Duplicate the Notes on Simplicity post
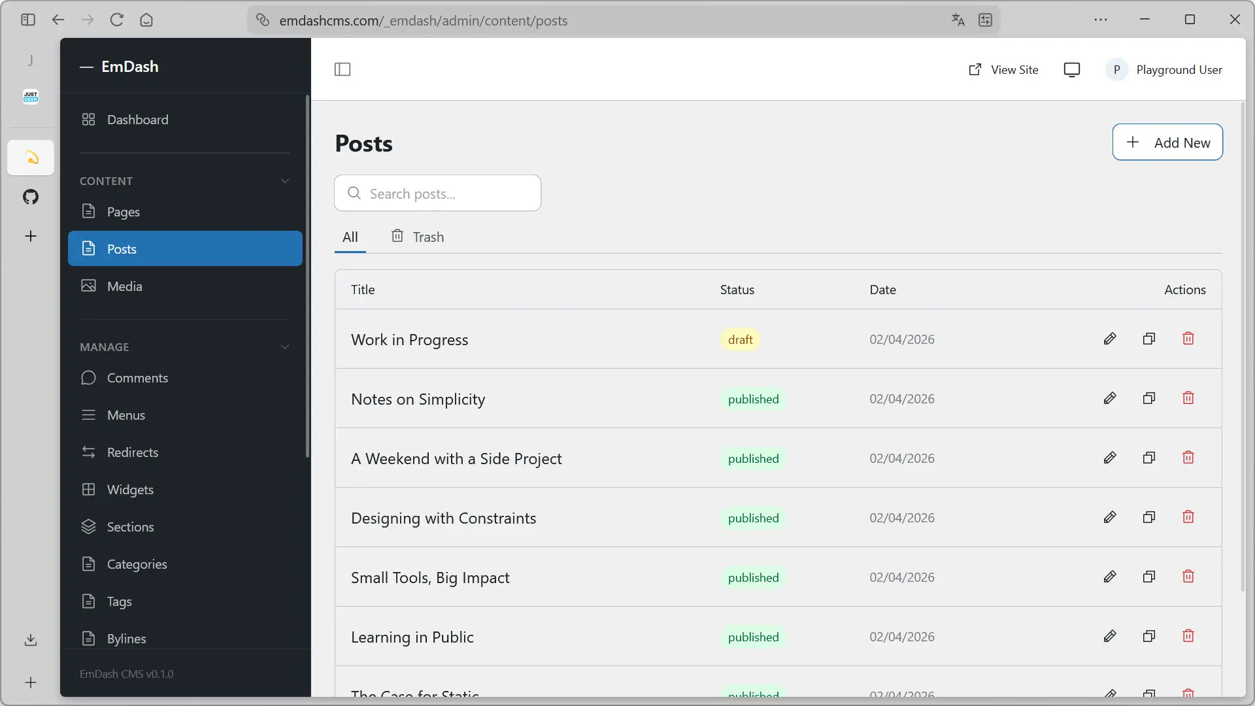The height and width of the screenshot is (706, 1255). point(1149,398)
